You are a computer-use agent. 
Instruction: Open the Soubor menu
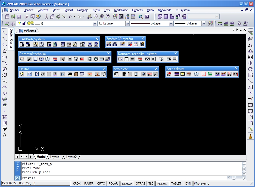click(x=15, y=10)
